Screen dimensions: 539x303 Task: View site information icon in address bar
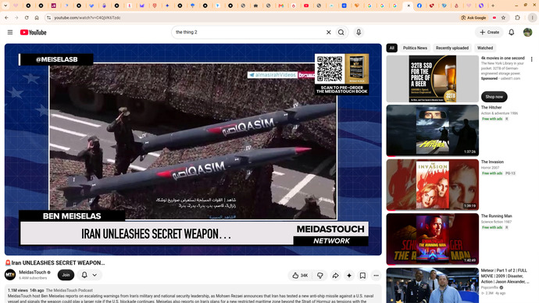click(48, 17)
